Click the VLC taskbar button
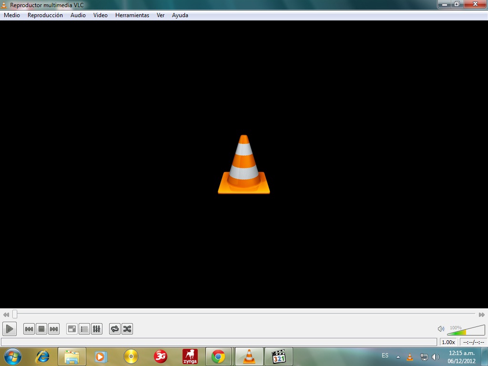 click(x=249, y=356)
